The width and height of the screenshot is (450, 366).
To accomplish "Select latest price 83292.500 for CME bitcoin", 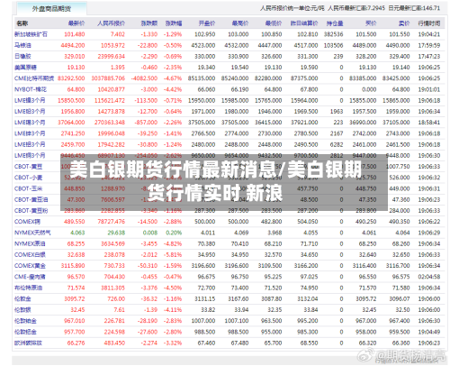I will [71, 78].
